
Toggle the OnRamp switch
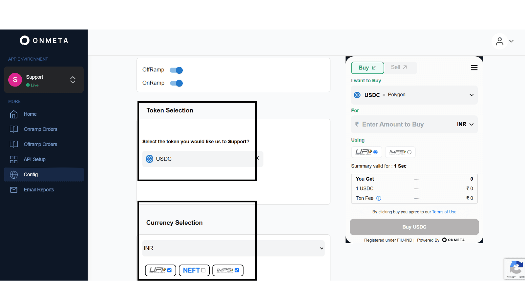point(176,83)
